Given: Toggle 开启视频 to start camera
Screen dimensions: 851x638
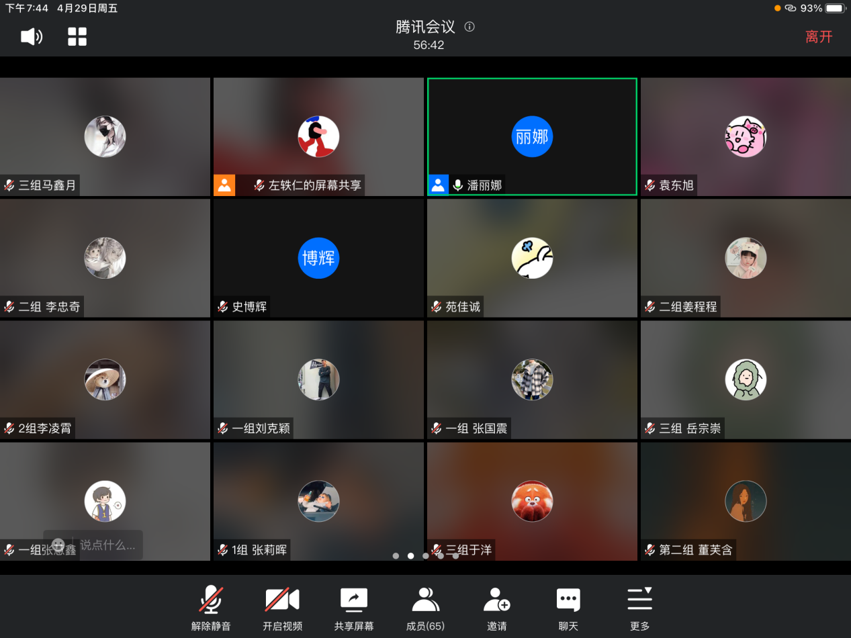Looking at the screenshot, I should coord(282,608).
